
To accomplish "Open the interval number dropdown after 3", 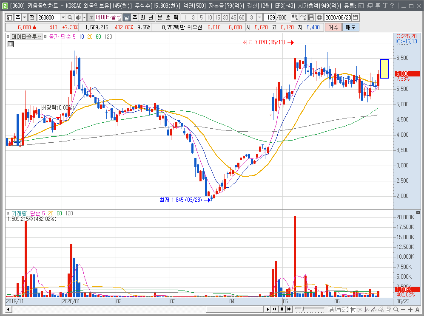I will pos(259,17).
